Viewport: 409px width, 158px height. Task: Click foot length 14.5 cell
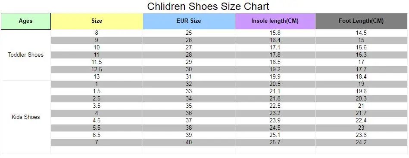(x=361, y=33)
